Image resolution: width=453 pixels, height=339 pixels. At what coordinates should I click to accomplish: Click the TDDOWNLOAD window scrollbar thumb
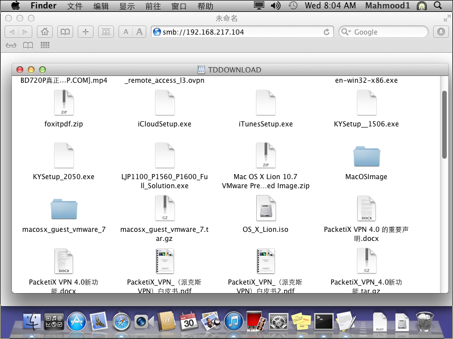click(444, 125)
